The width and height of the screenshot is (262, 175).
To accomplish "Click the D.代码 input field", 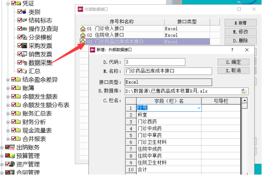I will click(155, 62).
